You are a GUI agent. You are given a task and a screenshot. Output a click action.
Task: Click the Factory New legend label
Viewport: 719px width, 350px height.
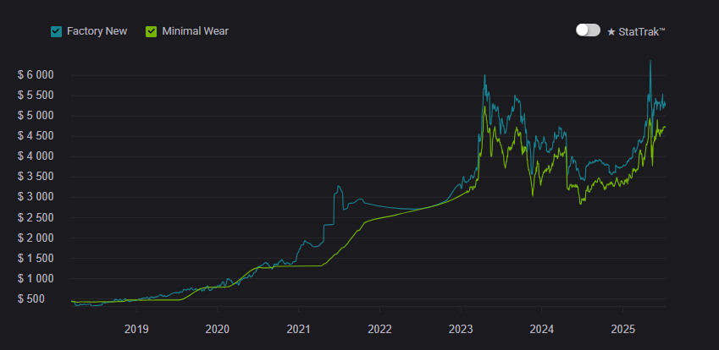point(97,31)
